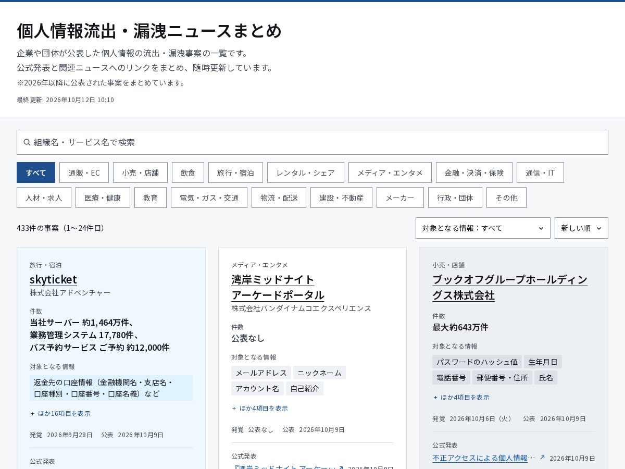Filter by 金融・決済・保険 category
Viewport: 625px width, 469px height.
(x=474, y=172)
